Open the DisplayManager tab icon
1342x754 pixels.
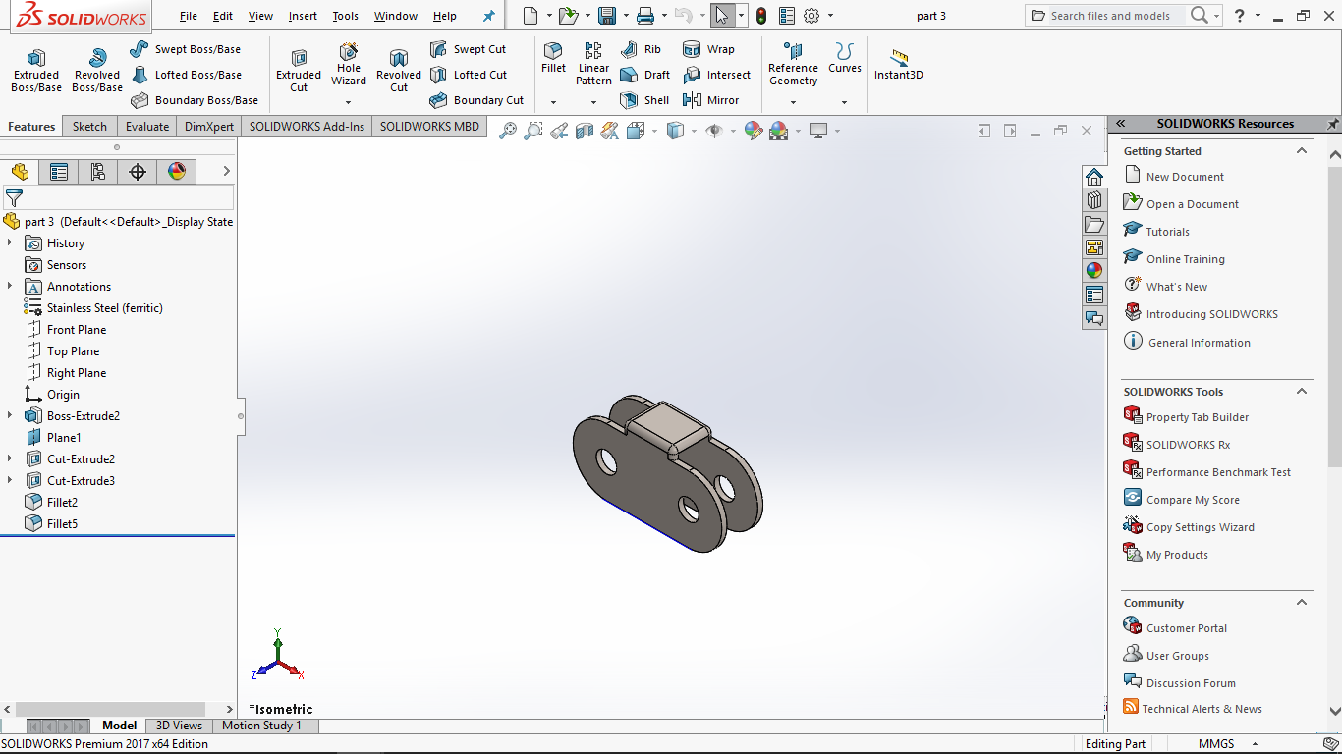177,172
